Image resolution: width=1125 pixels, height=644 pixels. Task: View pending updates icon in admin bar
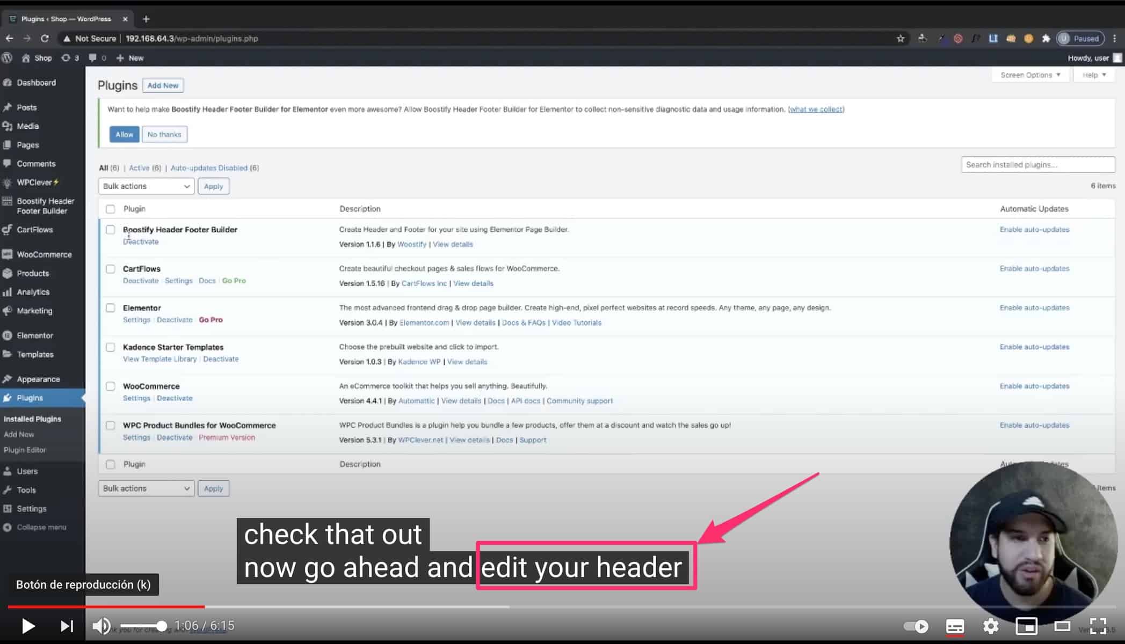pyautogui.click(x=70, y=58)
